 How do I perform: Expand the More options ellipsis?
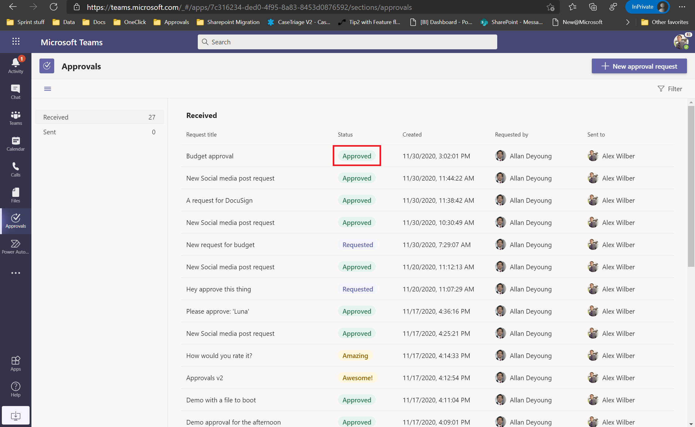15,273
